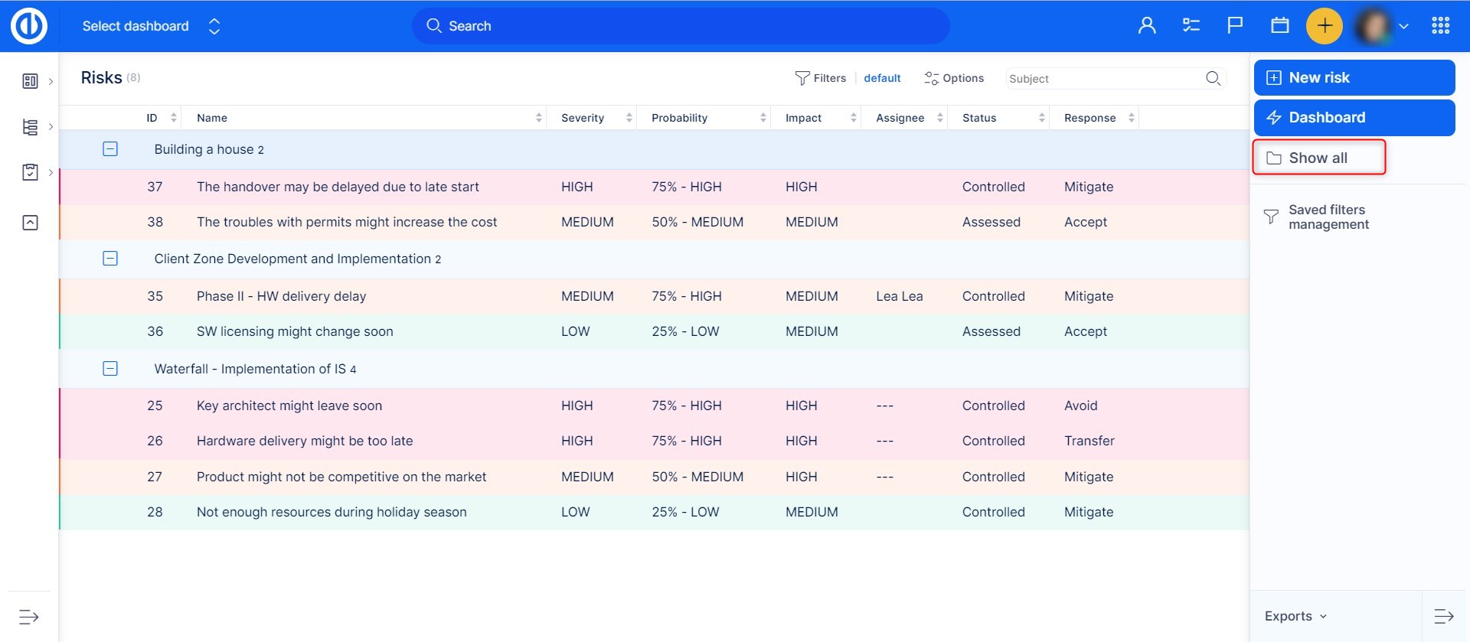Click the flag icon in header
This screenshot has height=642, width=1470.
[x=1235, y=26]
